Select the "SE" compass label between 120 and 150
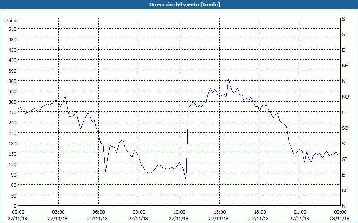This screenshot has width=358, height=223. (345, 159)
